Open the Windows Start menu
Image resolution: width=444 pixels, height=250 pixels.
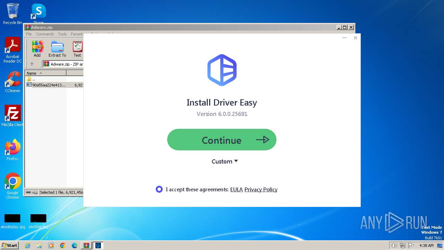click(x=9, y=245)
